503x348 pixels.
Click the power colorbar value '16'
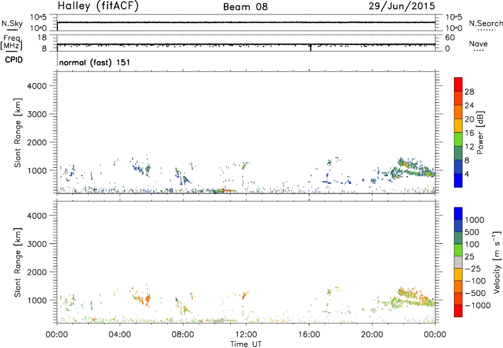click(469, 133)
